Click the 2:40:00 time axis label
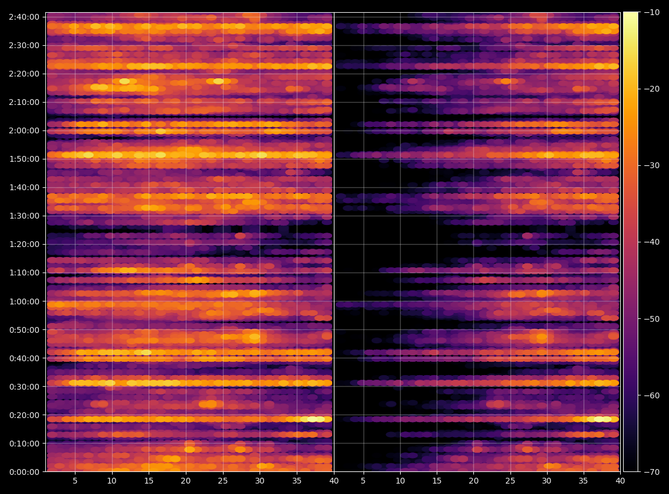Screen dimensions: 669x494 click(24, 17)
